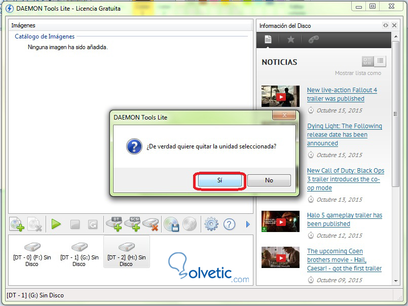Open Halo 5 gameplay trailer link

point(345,219)
